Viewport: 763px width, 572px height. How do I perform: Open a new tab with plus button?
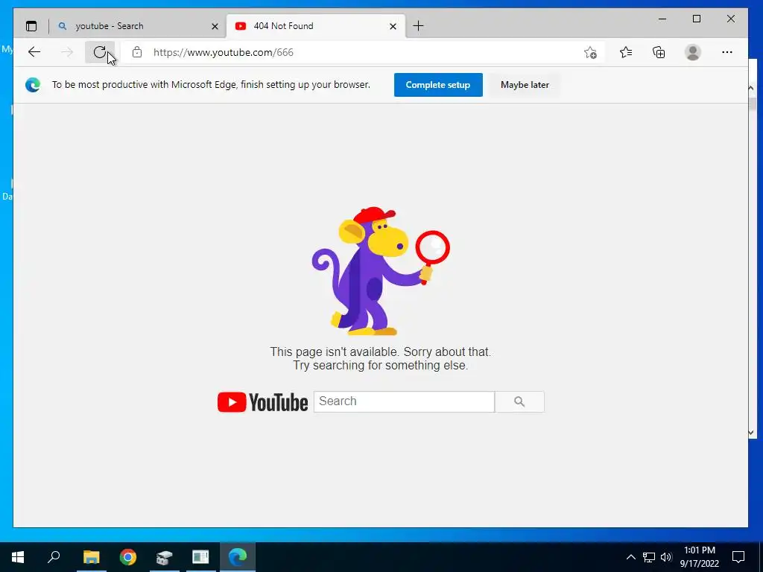[x=418, y=26]
